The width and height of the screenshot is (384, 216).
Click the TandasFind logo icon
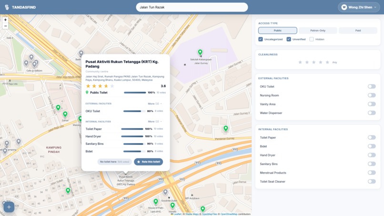[x=7, y=7]
